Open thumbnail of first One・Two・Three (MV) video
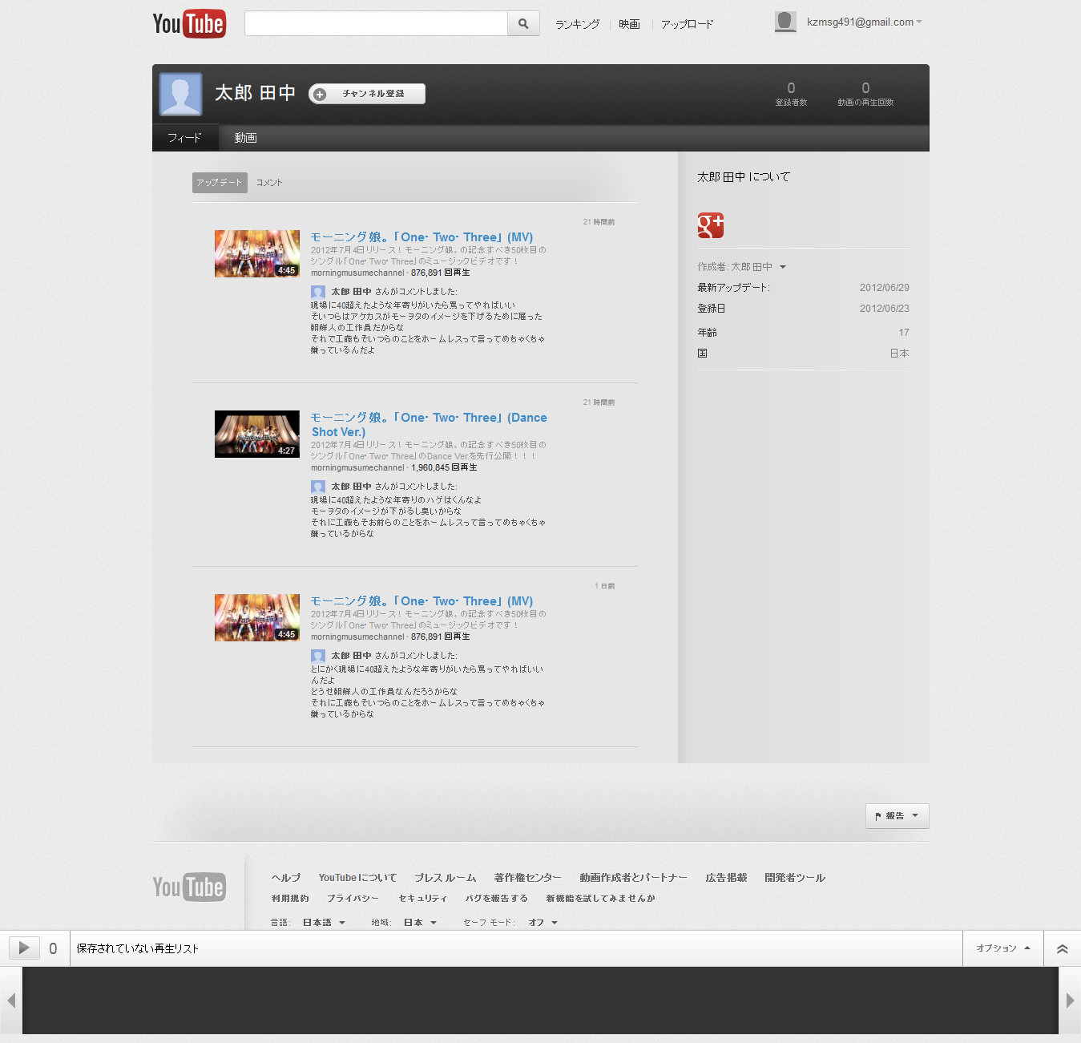This screenshot has height=1043, width=1081. [x=257, y=254]
